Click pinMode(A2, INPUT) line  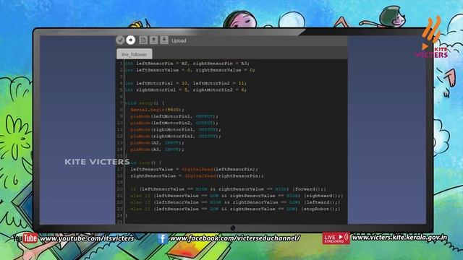click(157, 143)
